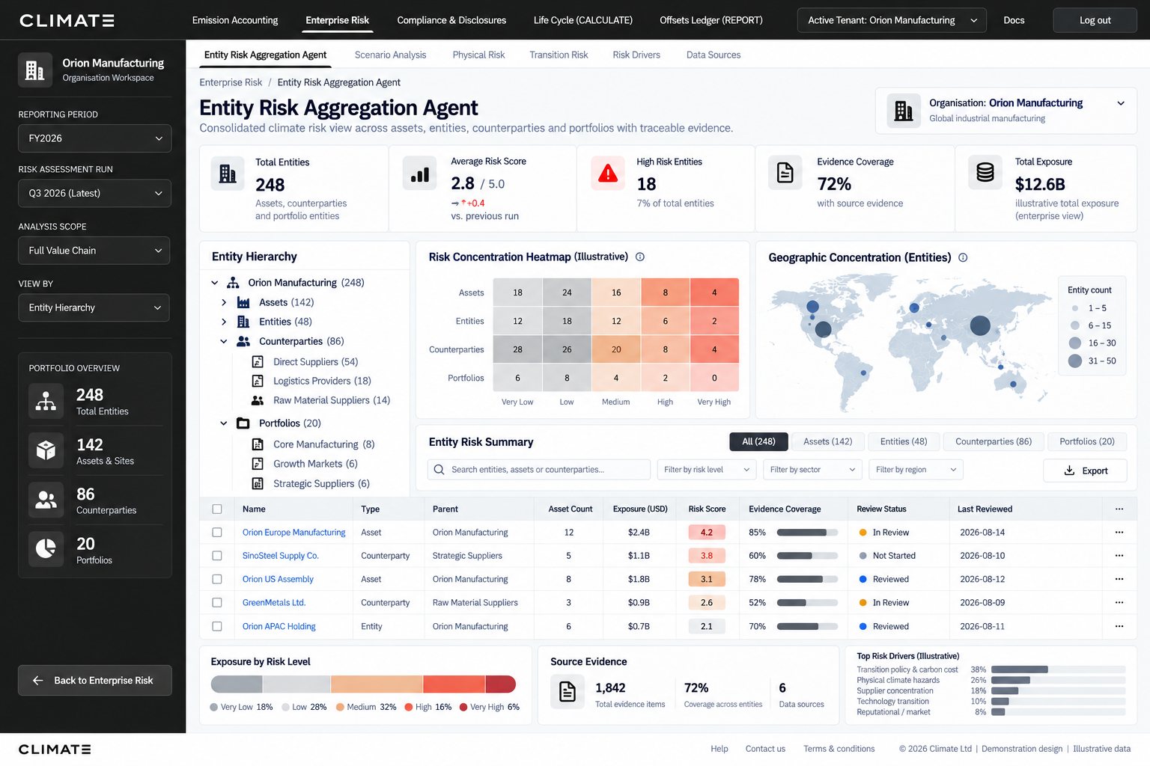Screen dimensions: 1150x766
Task: Open the Terms & conditions footer link
Action: coord(839,749)
